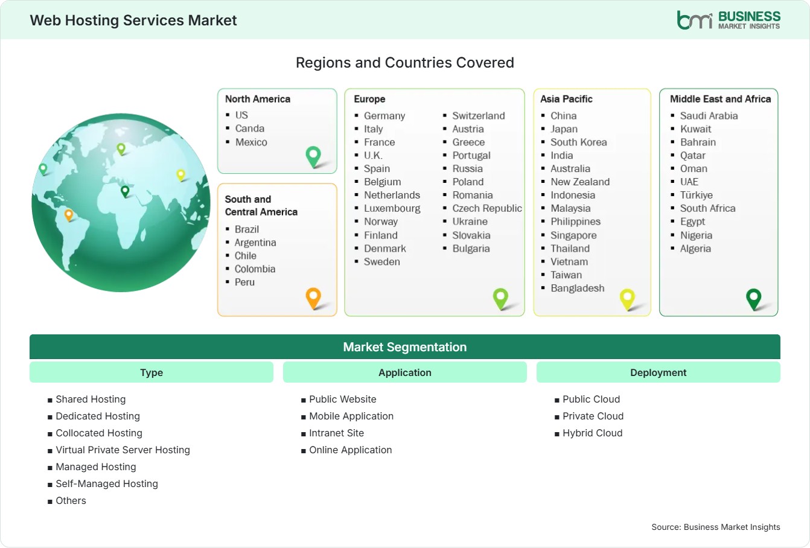Click the Middle East and Africa heading
Screen dimensions: 810x548
721,99
